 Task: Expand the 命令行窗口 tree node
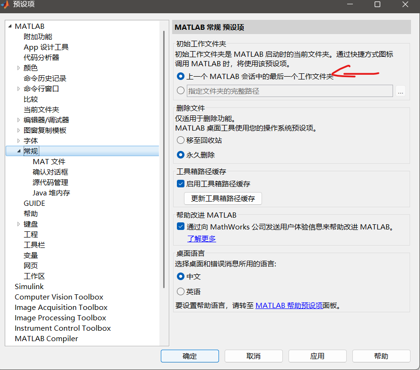point(18,88)
